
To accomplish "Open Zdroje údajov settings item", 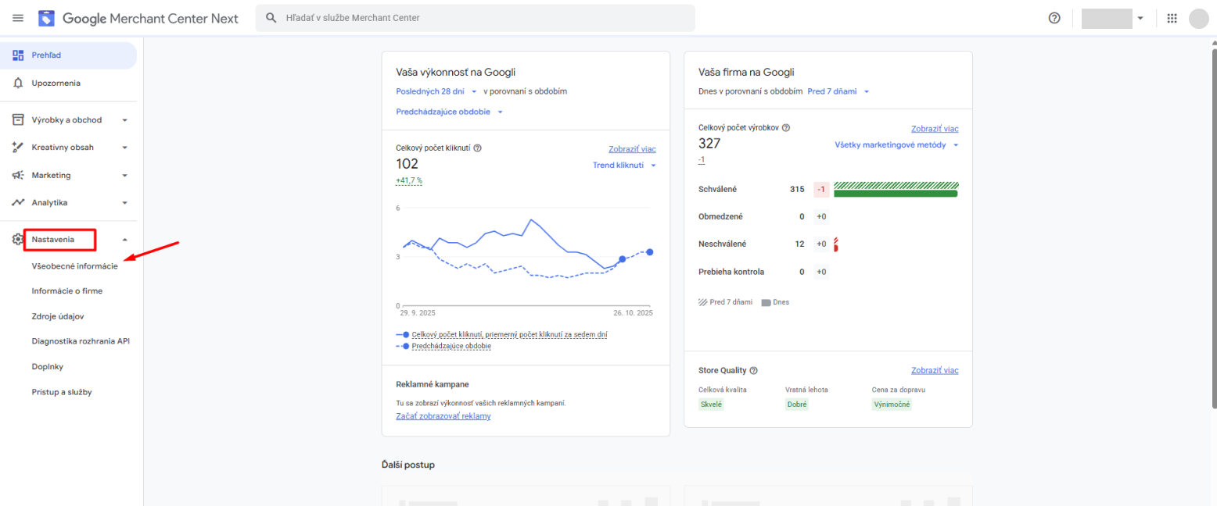I will pos(58,316).
